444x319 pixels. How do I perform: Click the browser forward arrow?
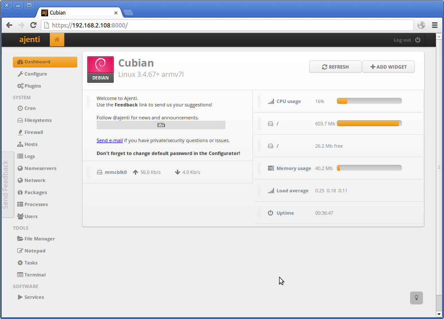pyautogui.click(x=21, y=25)
